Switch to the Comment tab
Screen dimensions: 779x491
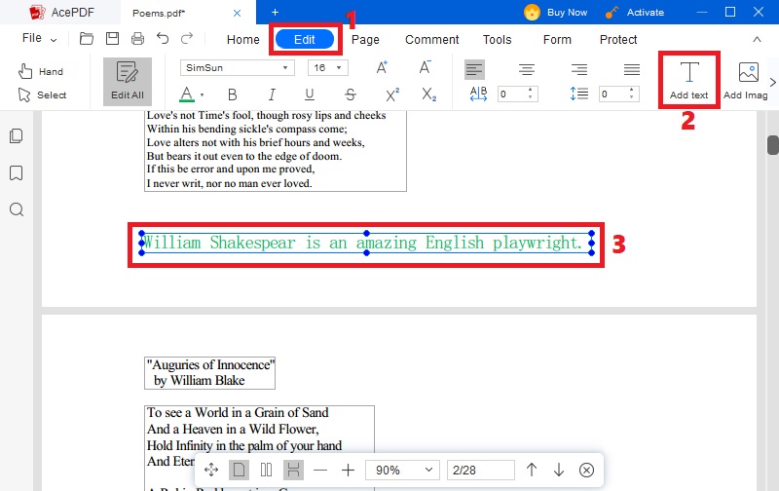[431, 39]
